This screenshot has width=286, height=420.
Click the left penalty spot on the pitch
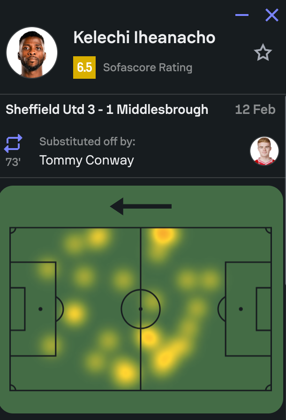tap(41, 309)
